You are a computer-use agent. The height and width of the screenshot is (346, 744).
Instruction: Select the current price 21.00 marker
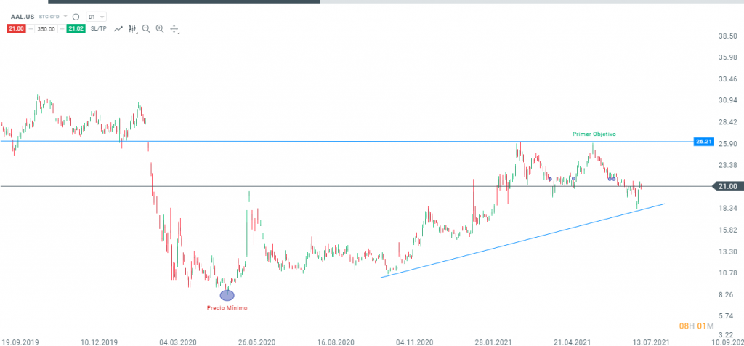(x=727, y=187)
